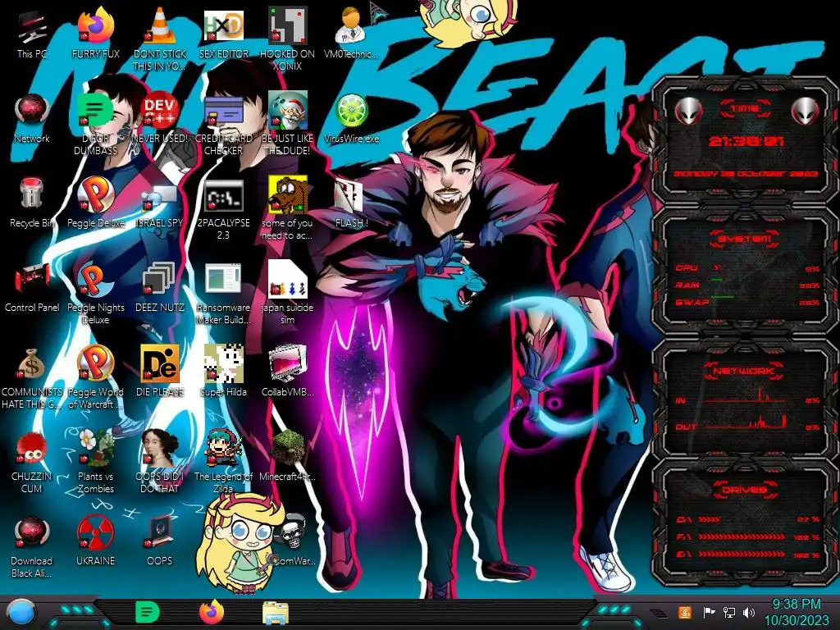This screenshot has width=840, height=630.
Task: Open the DI FOR DUMBASS green chat icon
Action: (96, 111)
